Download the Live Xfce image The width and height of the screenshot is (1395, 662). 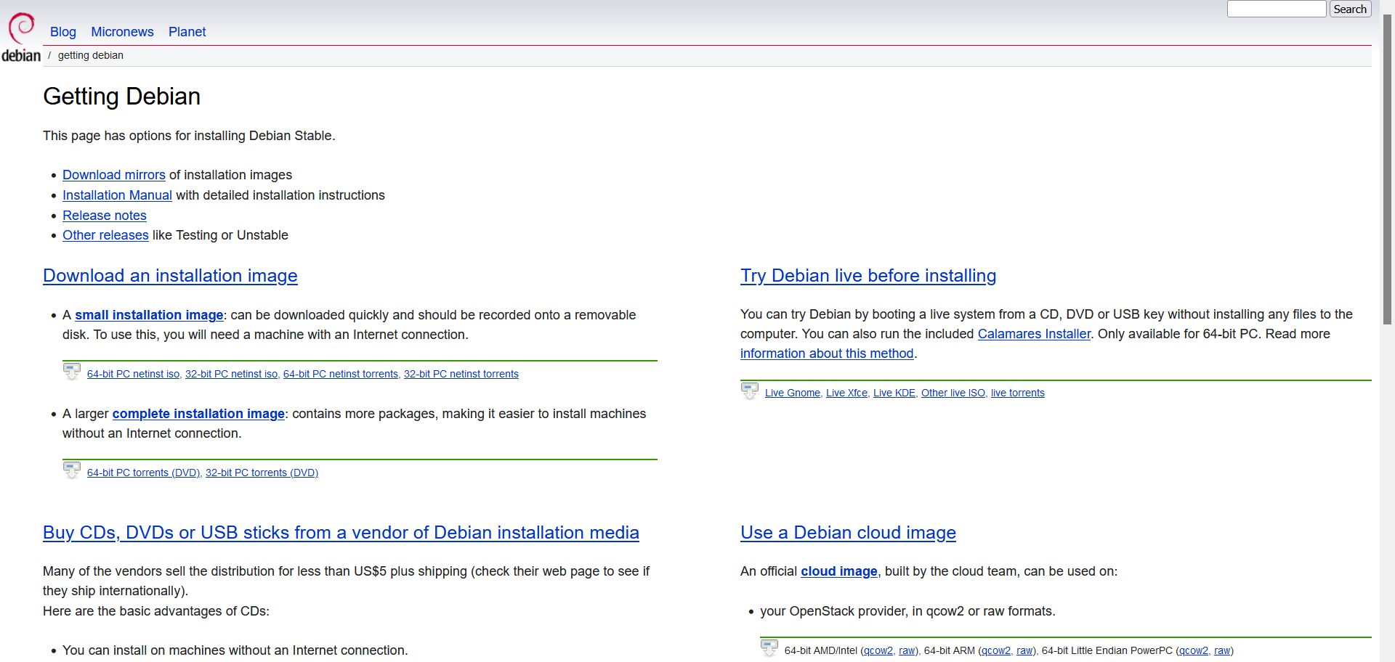(846, 393)
